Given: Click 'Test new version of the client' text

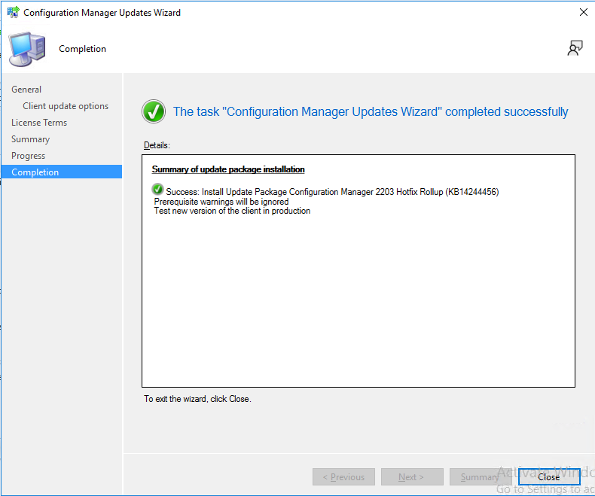Looking at the screenshot, I should (232, 211).
